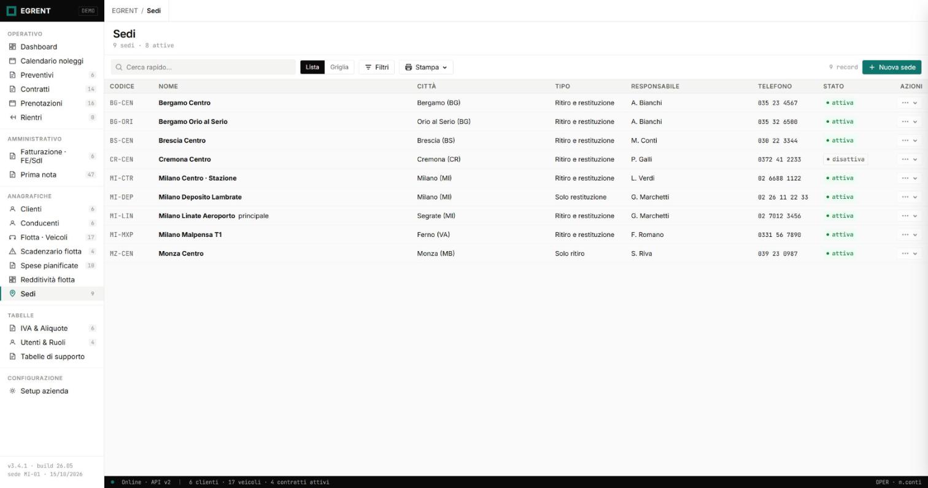The width and height of the screenshot is (928, 488).
Task: Open Contratti using its sidebar icon
Action: 12,89
